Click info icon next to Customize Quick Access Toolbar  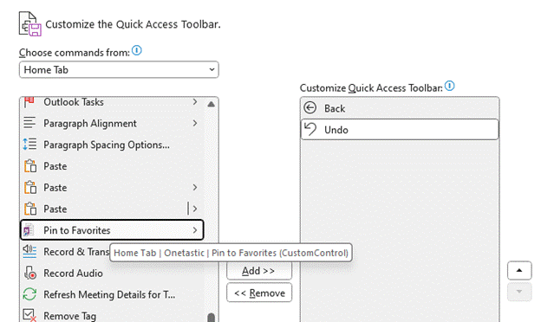(450, 86)
